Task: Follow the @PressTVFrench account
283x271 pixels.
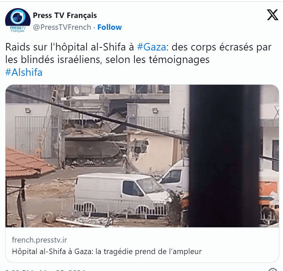Action: click(x=109, y=27)
